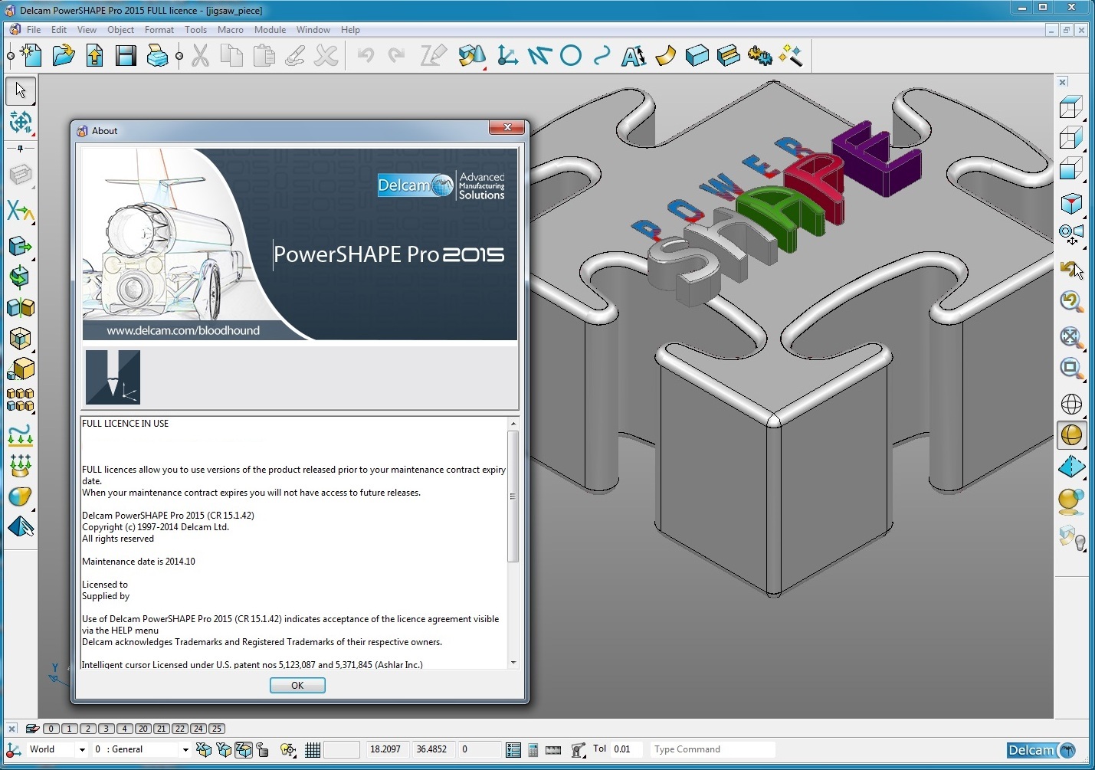Toggle level 22 button
The height and width of the screenshot is (770, 1095).
180,729
